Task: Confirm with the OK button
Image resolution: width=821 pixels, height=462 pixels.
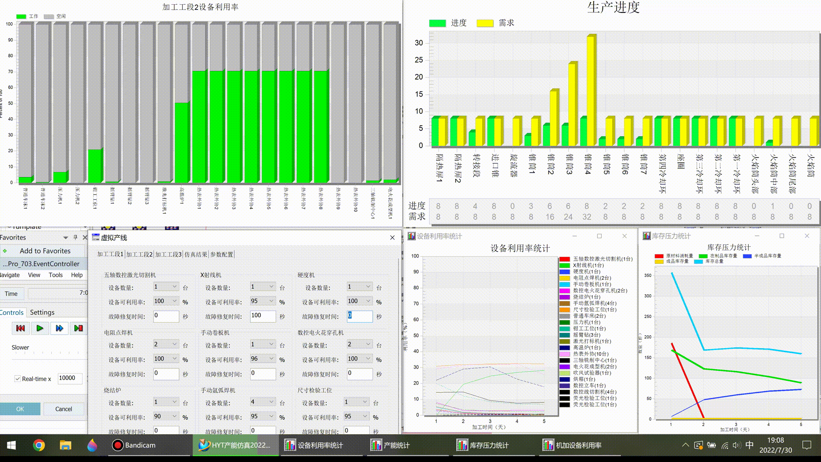Action: click(x=20, y=409)
